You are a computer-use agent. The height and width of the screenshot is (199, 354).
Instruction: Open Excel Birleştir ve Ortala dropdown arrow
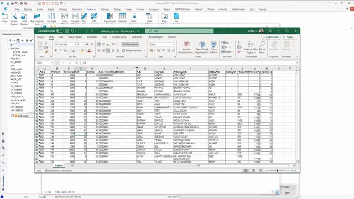click(x=144, y=50)
